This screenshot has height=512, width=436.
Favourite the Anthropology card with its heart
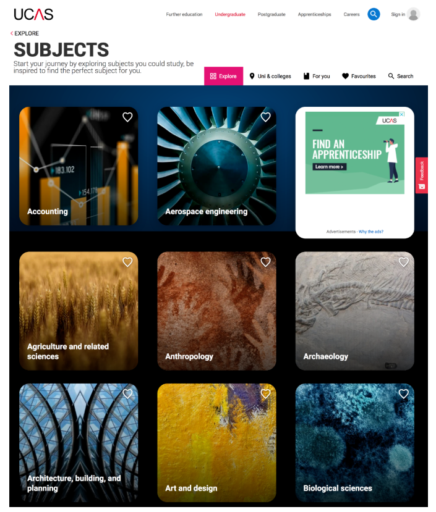tap(265, 262)
